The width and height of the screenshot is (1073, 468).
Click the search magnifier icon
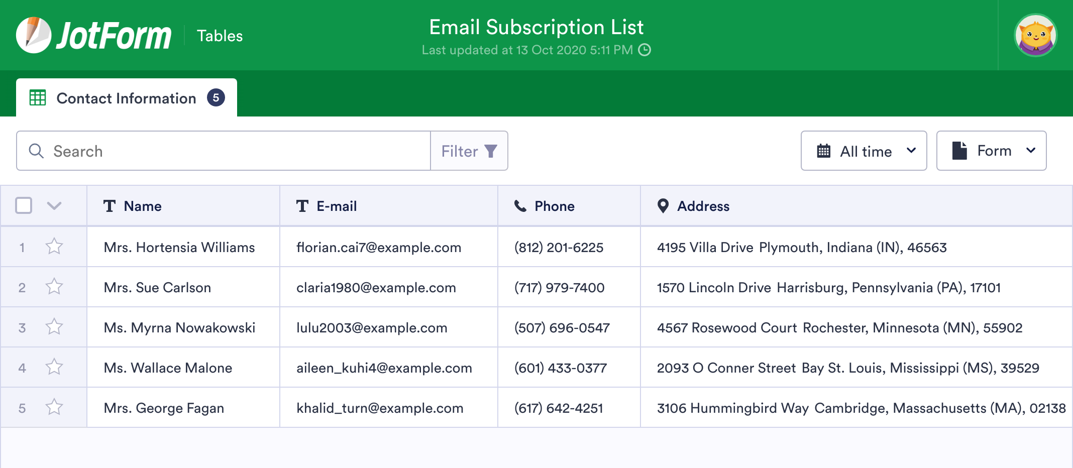(36, 151)
